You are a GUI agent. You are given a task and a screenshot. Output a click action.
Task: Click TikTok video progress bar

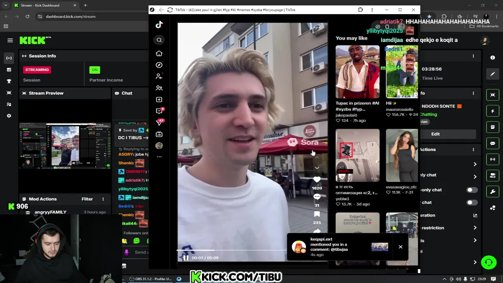pos(232,250)
